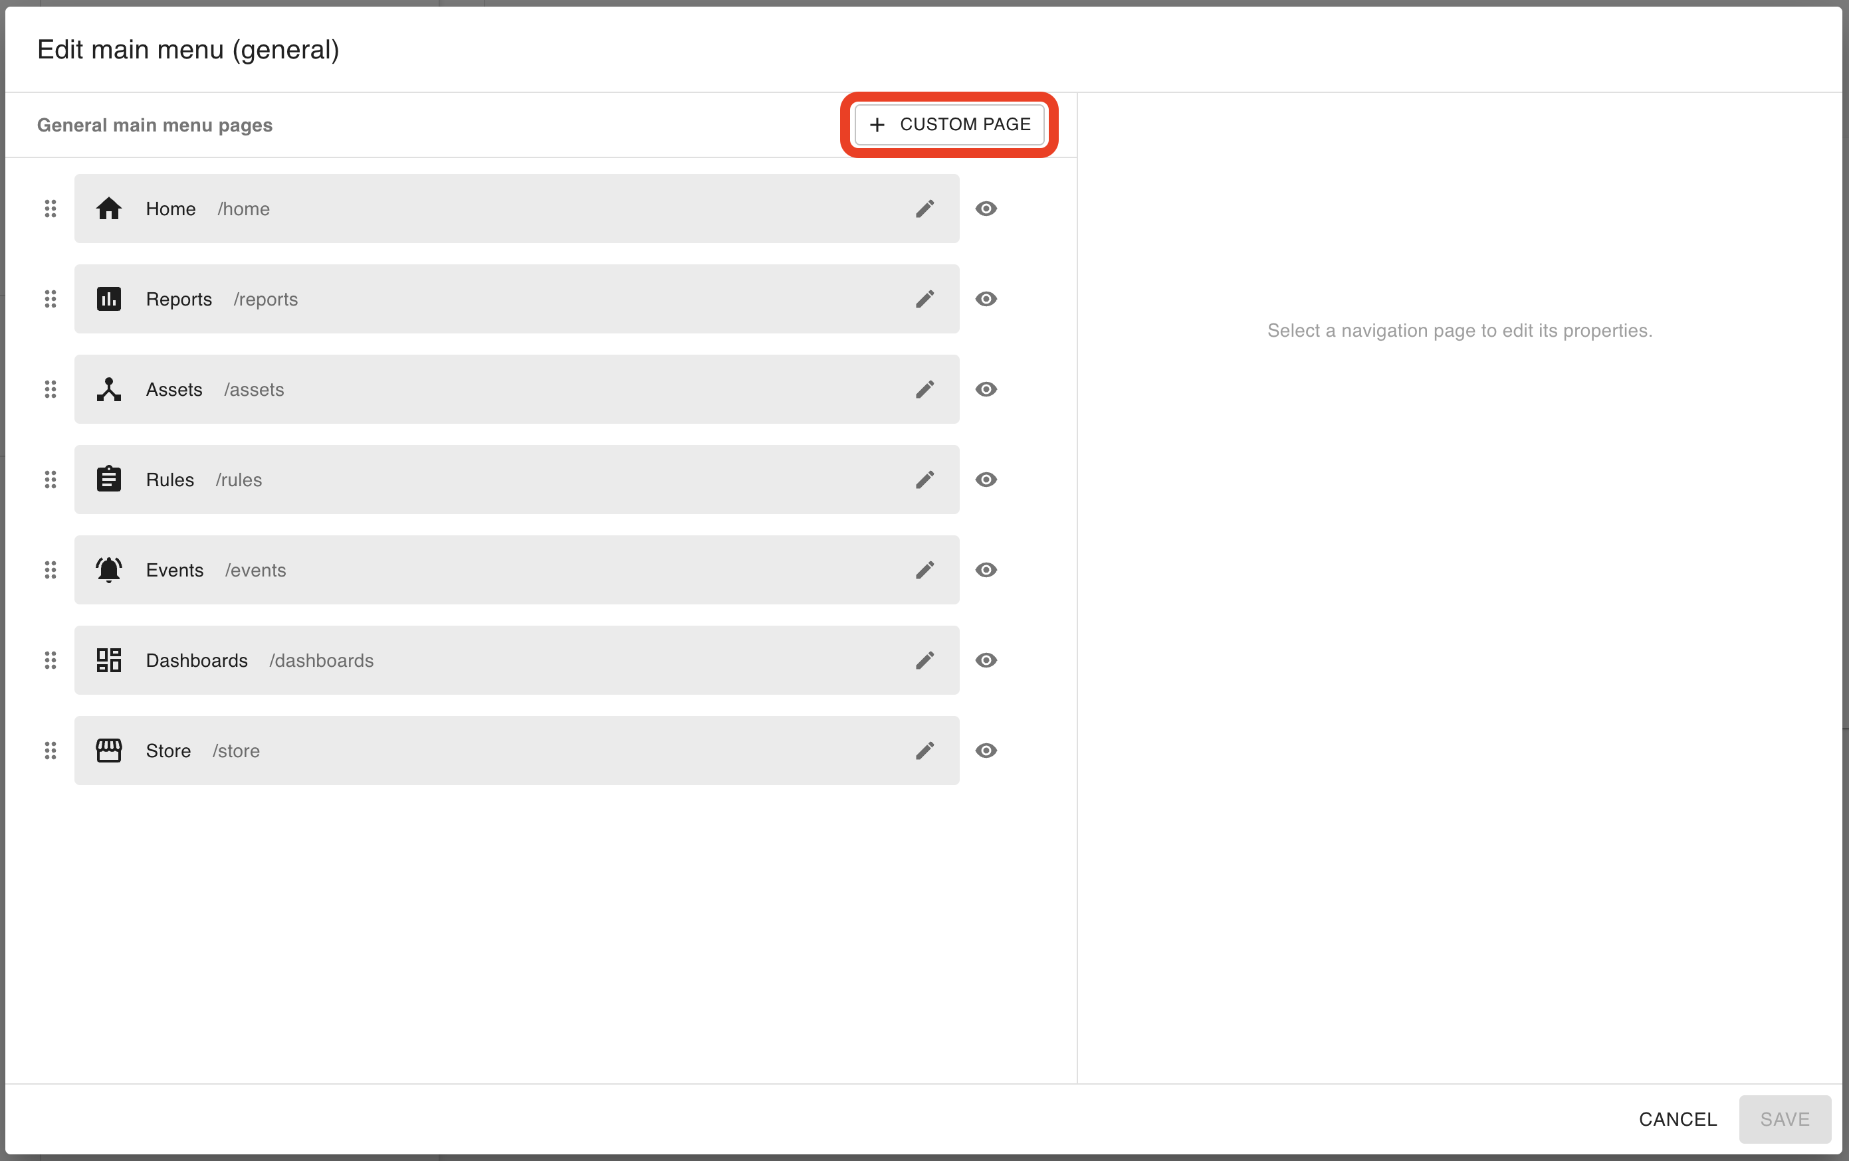Edit Dashboards page via pencil icon
The image size is (1849, 1161).
click(925, 661)
